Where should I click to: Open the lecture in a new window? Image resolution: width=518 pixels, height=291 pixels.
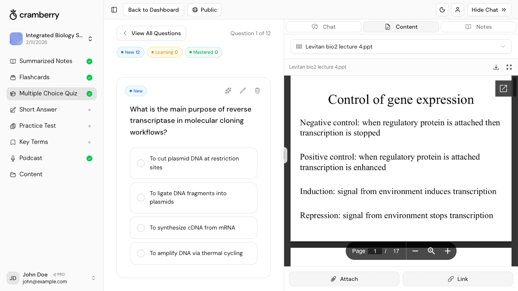(x=503, y=88)
